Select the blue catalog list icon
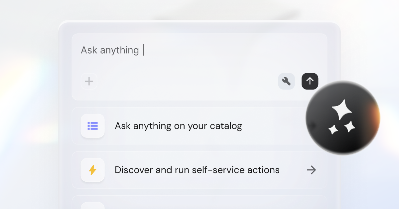The image size is (399, 209). pos(92,126)
